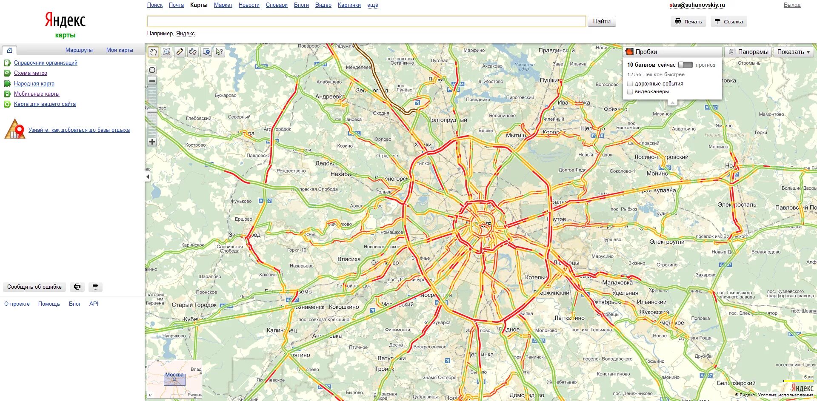817x401 pixels.
Task: Click the Ссылка link button
Action: (729, 22)
